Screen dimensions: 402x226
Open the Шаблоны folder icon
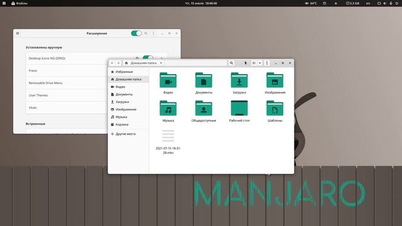275,109
